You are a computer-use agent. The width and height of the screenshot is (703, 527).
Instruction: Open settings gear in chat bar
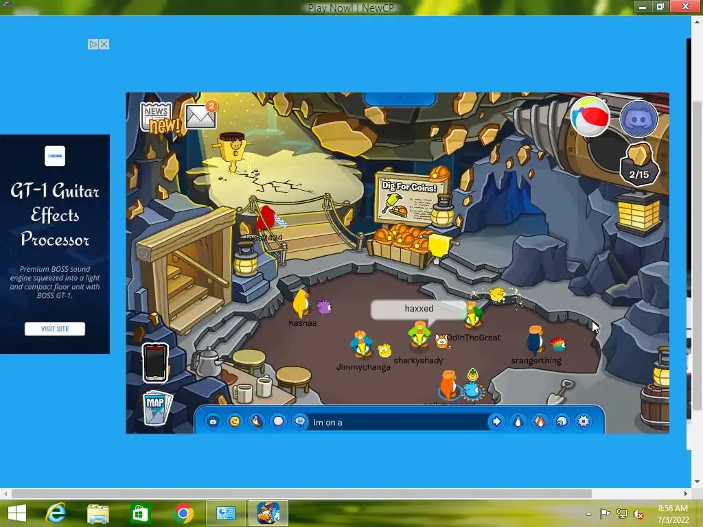click(584, 422)
